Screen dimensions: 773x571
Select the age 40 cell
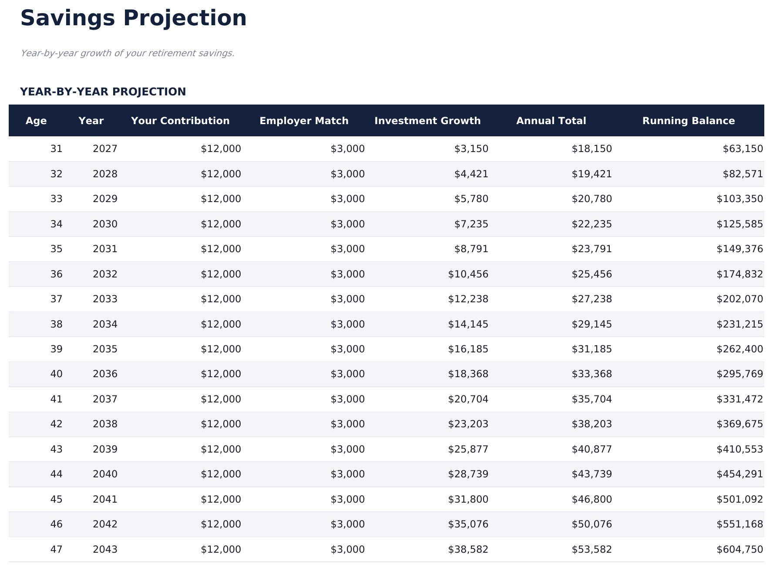pos(56,374)
